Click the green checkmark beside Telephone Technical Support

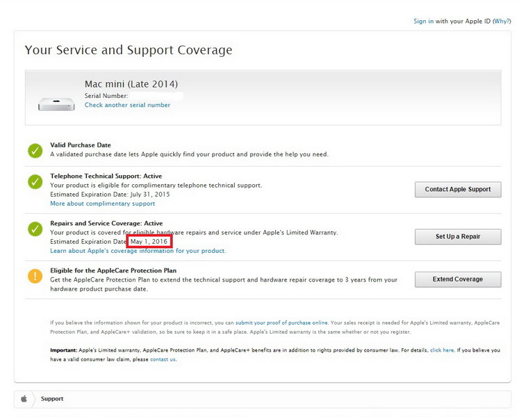35,182
